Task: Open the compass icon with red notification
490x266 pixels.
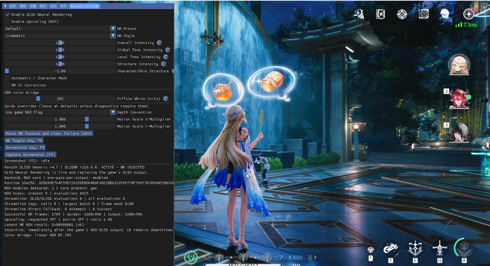Action: pyautogui.click(x=468, y=14)
